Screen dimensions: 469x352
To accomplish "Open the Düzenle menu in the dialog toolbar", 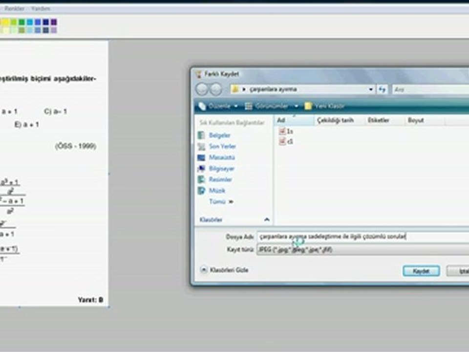I will tap(218, 106).
